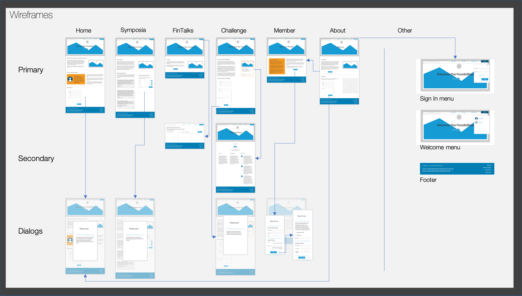Open the first filter dropdown on the FinTalks search page
522x296 pixels.
click(x=174, y=132)
